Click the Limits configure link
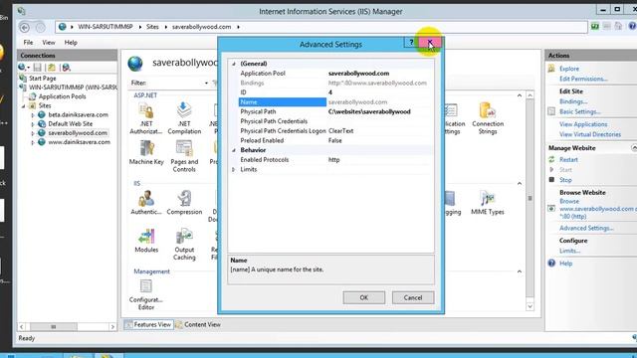Viewport: 637px width, 358px height. (x=569, y=251)
